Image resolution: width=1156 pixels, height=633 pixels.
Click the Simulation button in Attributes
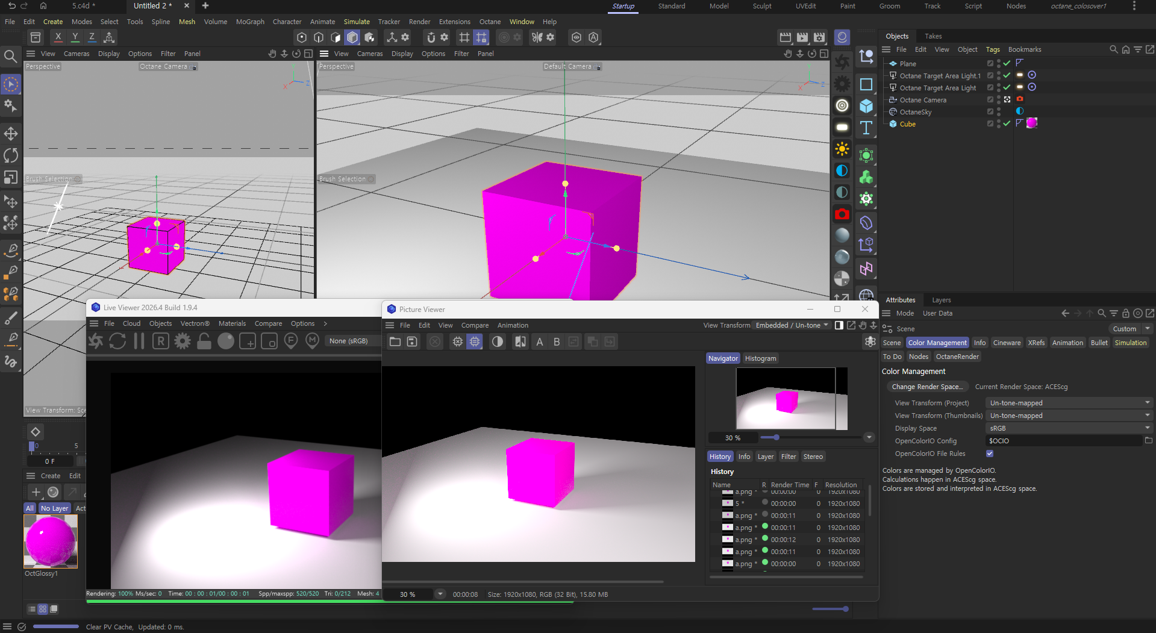pos(1130,343)
